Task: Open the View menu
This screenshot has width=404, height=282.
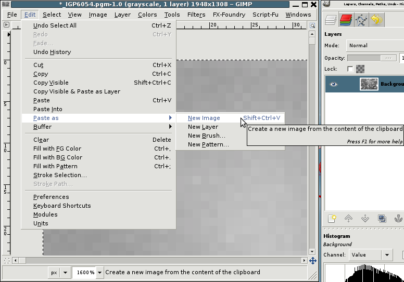Action: coord(75,15)
